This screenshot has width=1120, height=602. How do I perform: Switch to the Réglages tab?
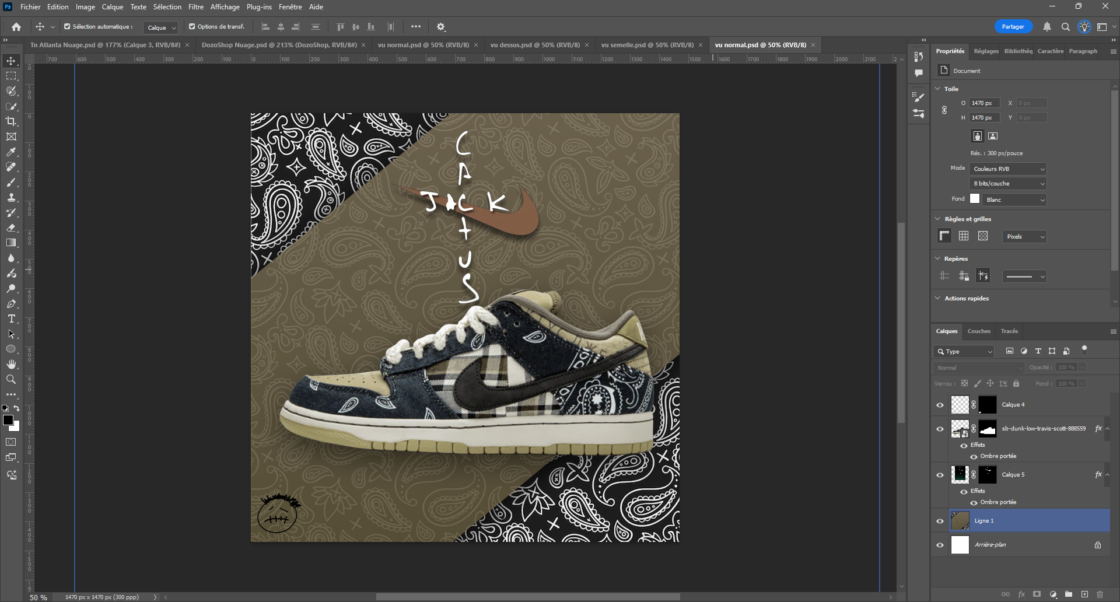coord(986,51)
